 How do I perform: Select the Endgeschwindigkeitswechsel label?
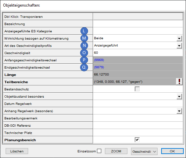tap(27, 68)
